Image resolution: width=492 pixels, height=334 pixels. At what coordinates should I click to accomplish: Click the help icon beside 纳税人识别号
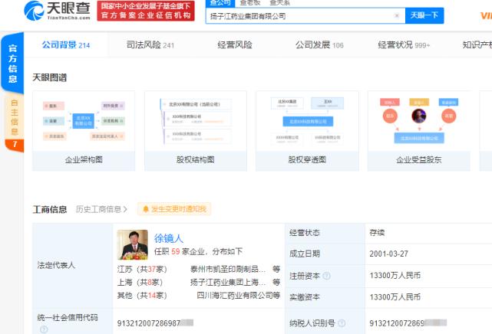(342, 323)
